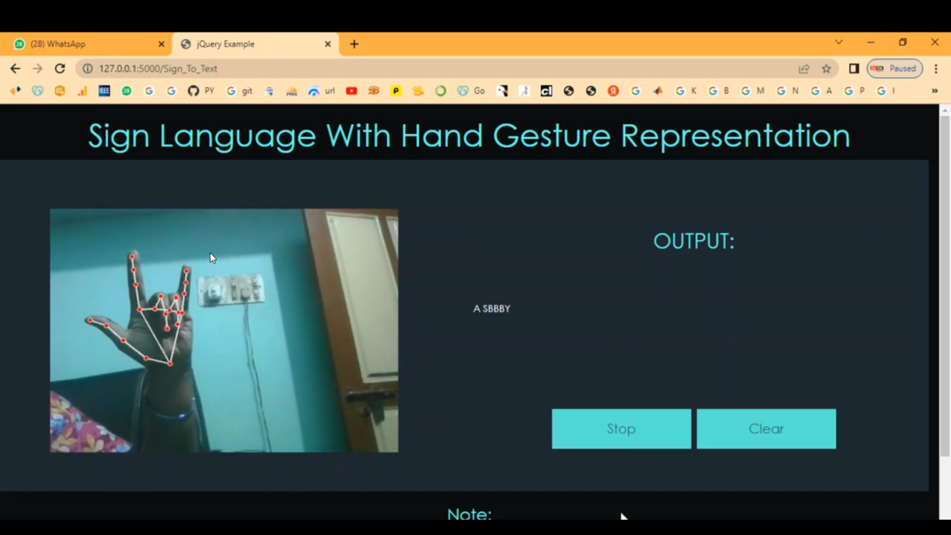Open the MATLAB bookmark

click(x=657, y=91)
